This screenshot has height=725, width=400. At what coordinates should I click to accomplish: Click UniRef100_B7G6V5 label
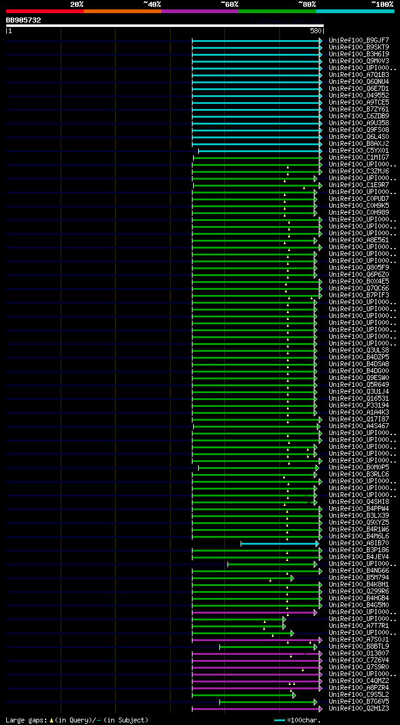tap(359, 701)
